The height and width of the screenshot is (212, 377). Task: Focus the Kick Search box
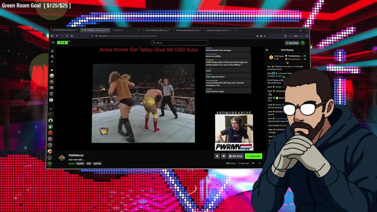[180, 43]
